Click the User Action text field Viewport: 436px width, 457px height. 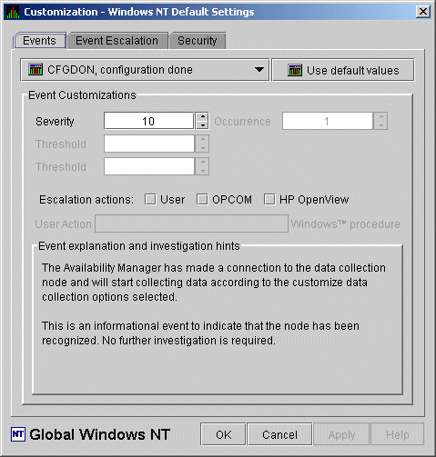[x=191, y=224]
